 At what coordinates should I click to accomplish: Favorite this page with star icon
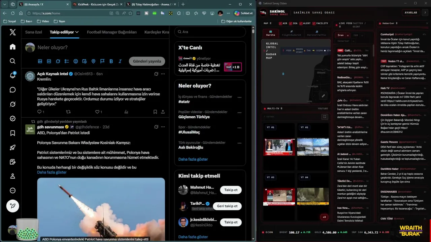pyautogui.click(x=130, y=13)
